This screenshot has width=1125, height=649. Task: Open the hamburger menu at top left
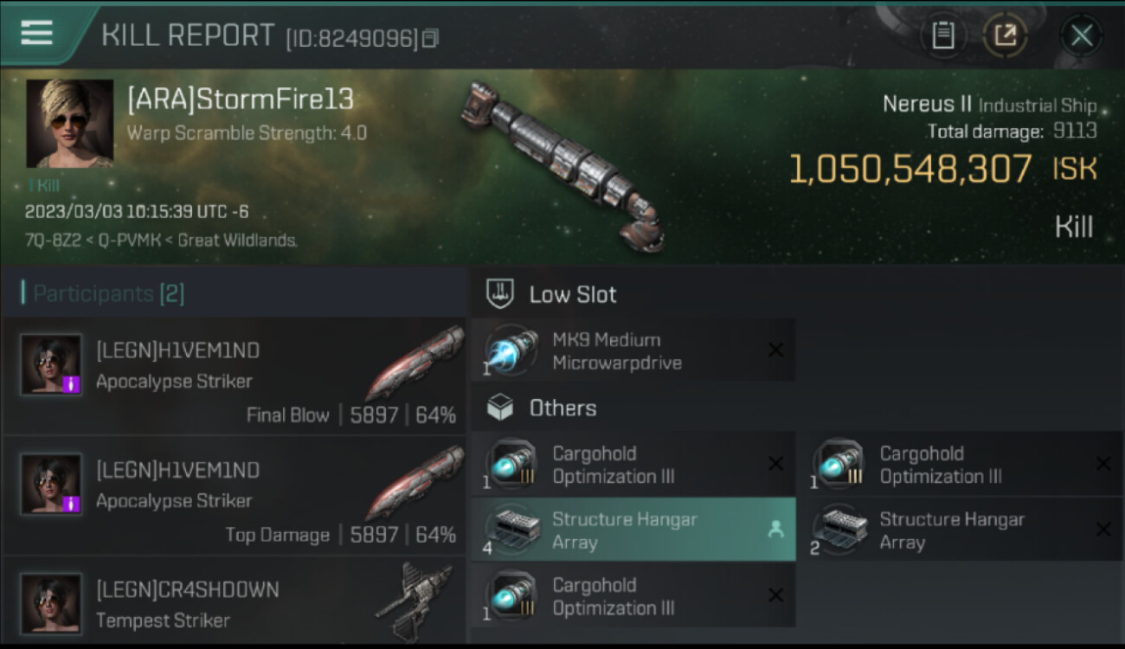36,33
